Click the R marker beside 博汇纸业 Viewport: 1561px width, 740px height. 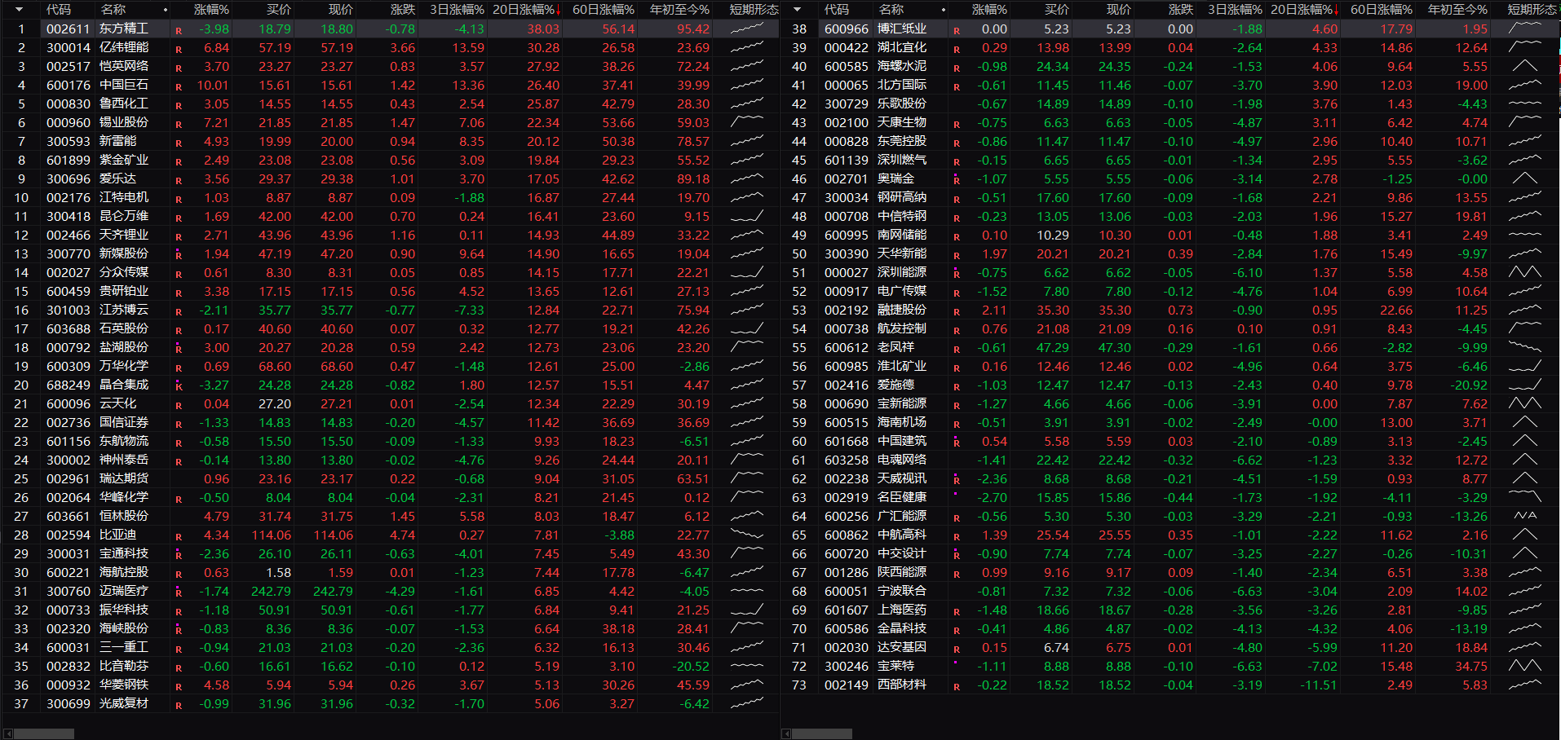pyautogui.click(x=957, y=30)
